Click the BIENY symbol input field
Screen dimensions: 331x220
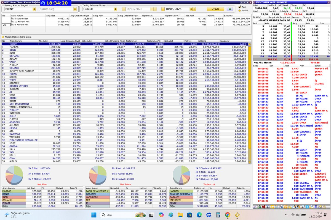(x=18, y=9)
